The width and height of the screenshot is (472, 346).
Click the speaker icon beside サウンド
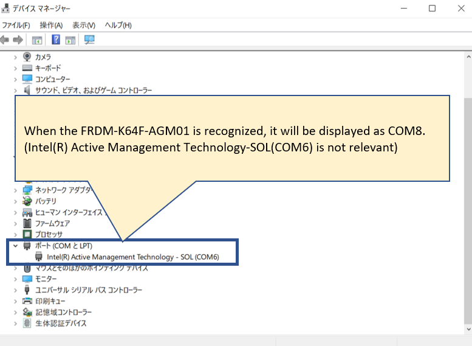(27, 90)
